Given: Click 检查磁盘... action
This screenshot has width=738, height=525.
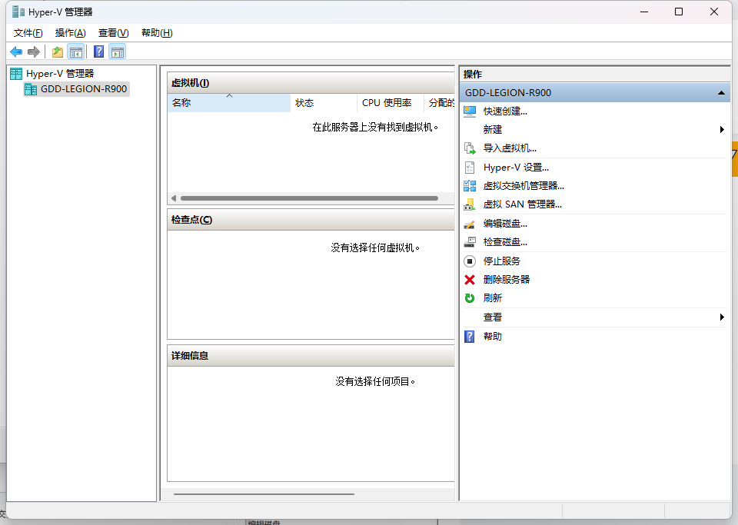Looking at the screenshot, I should click(505, 242).
